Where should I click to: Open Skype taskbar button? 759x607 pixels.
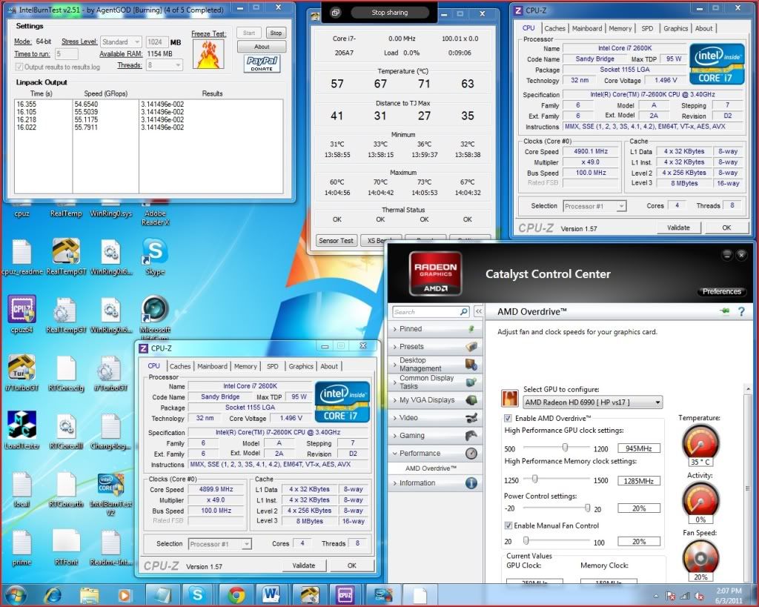[197, 594]
